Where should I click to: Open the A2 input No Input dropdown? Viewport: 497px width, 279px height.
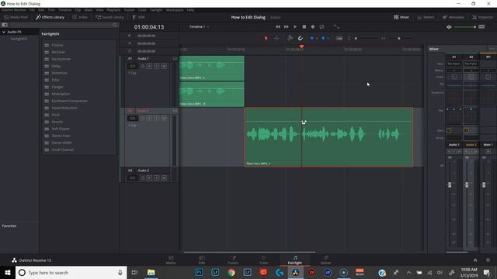[471, 64]
